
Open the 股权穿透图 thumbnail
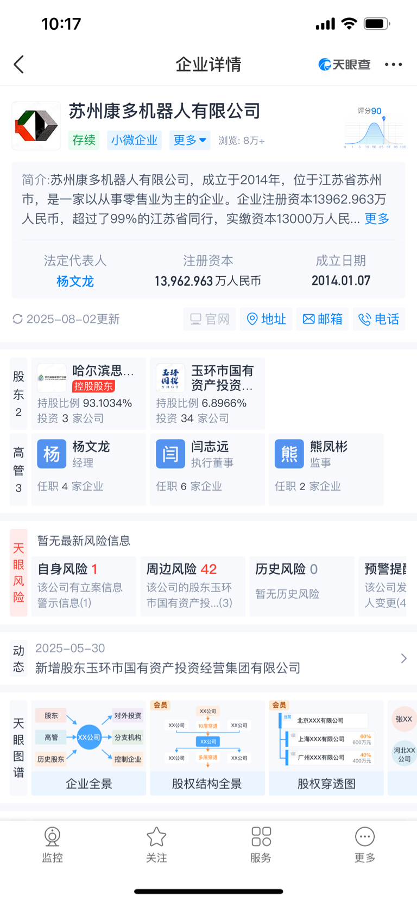pos(326,748)
